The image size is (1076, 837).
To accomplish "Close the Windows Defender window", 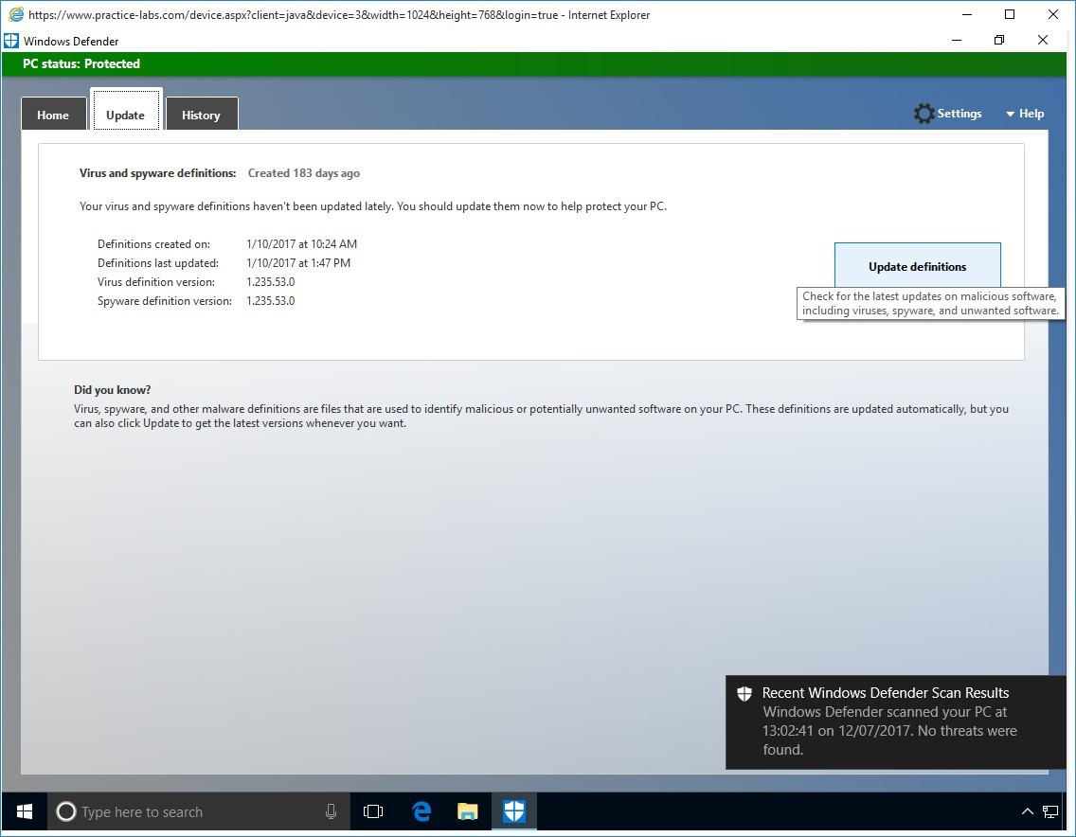I will pos(1042,41).
